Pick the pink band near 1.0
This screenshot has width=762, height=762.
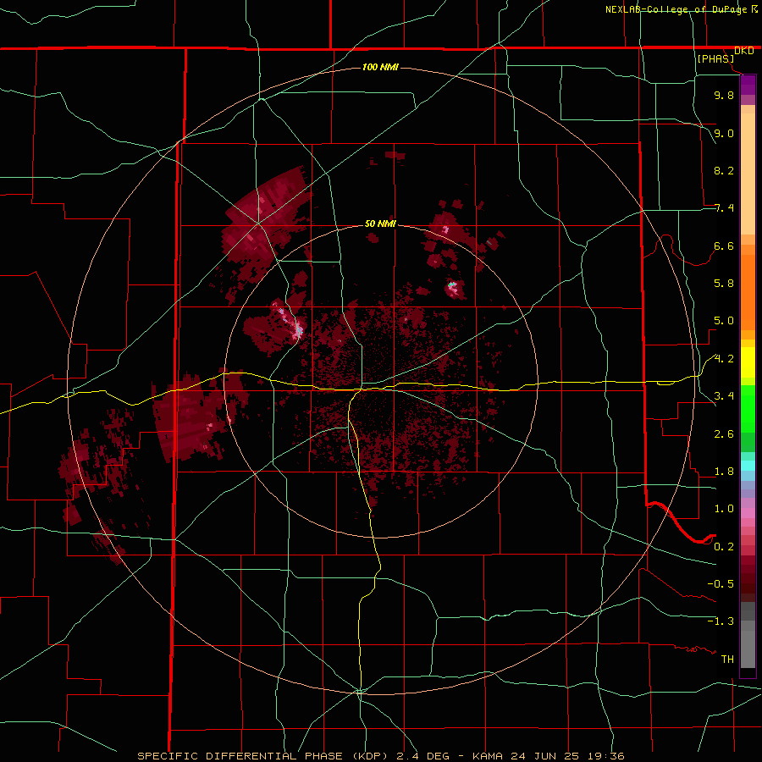pos(748,513)
